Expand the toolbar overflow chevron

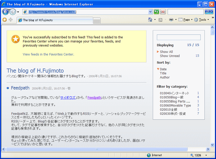(x=213, y=18)
